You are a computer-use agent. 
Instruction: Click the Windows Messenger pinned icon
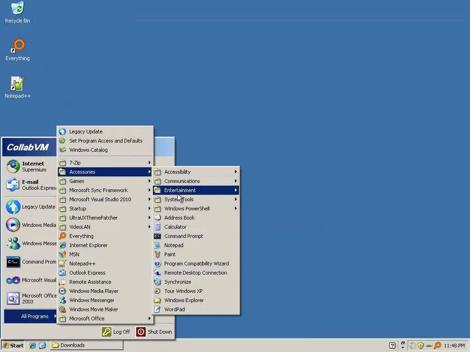point(13,243)
